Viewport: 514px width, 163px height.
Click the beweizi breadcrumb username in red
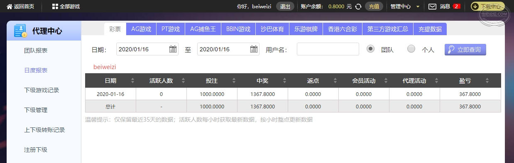click(105, 67)
